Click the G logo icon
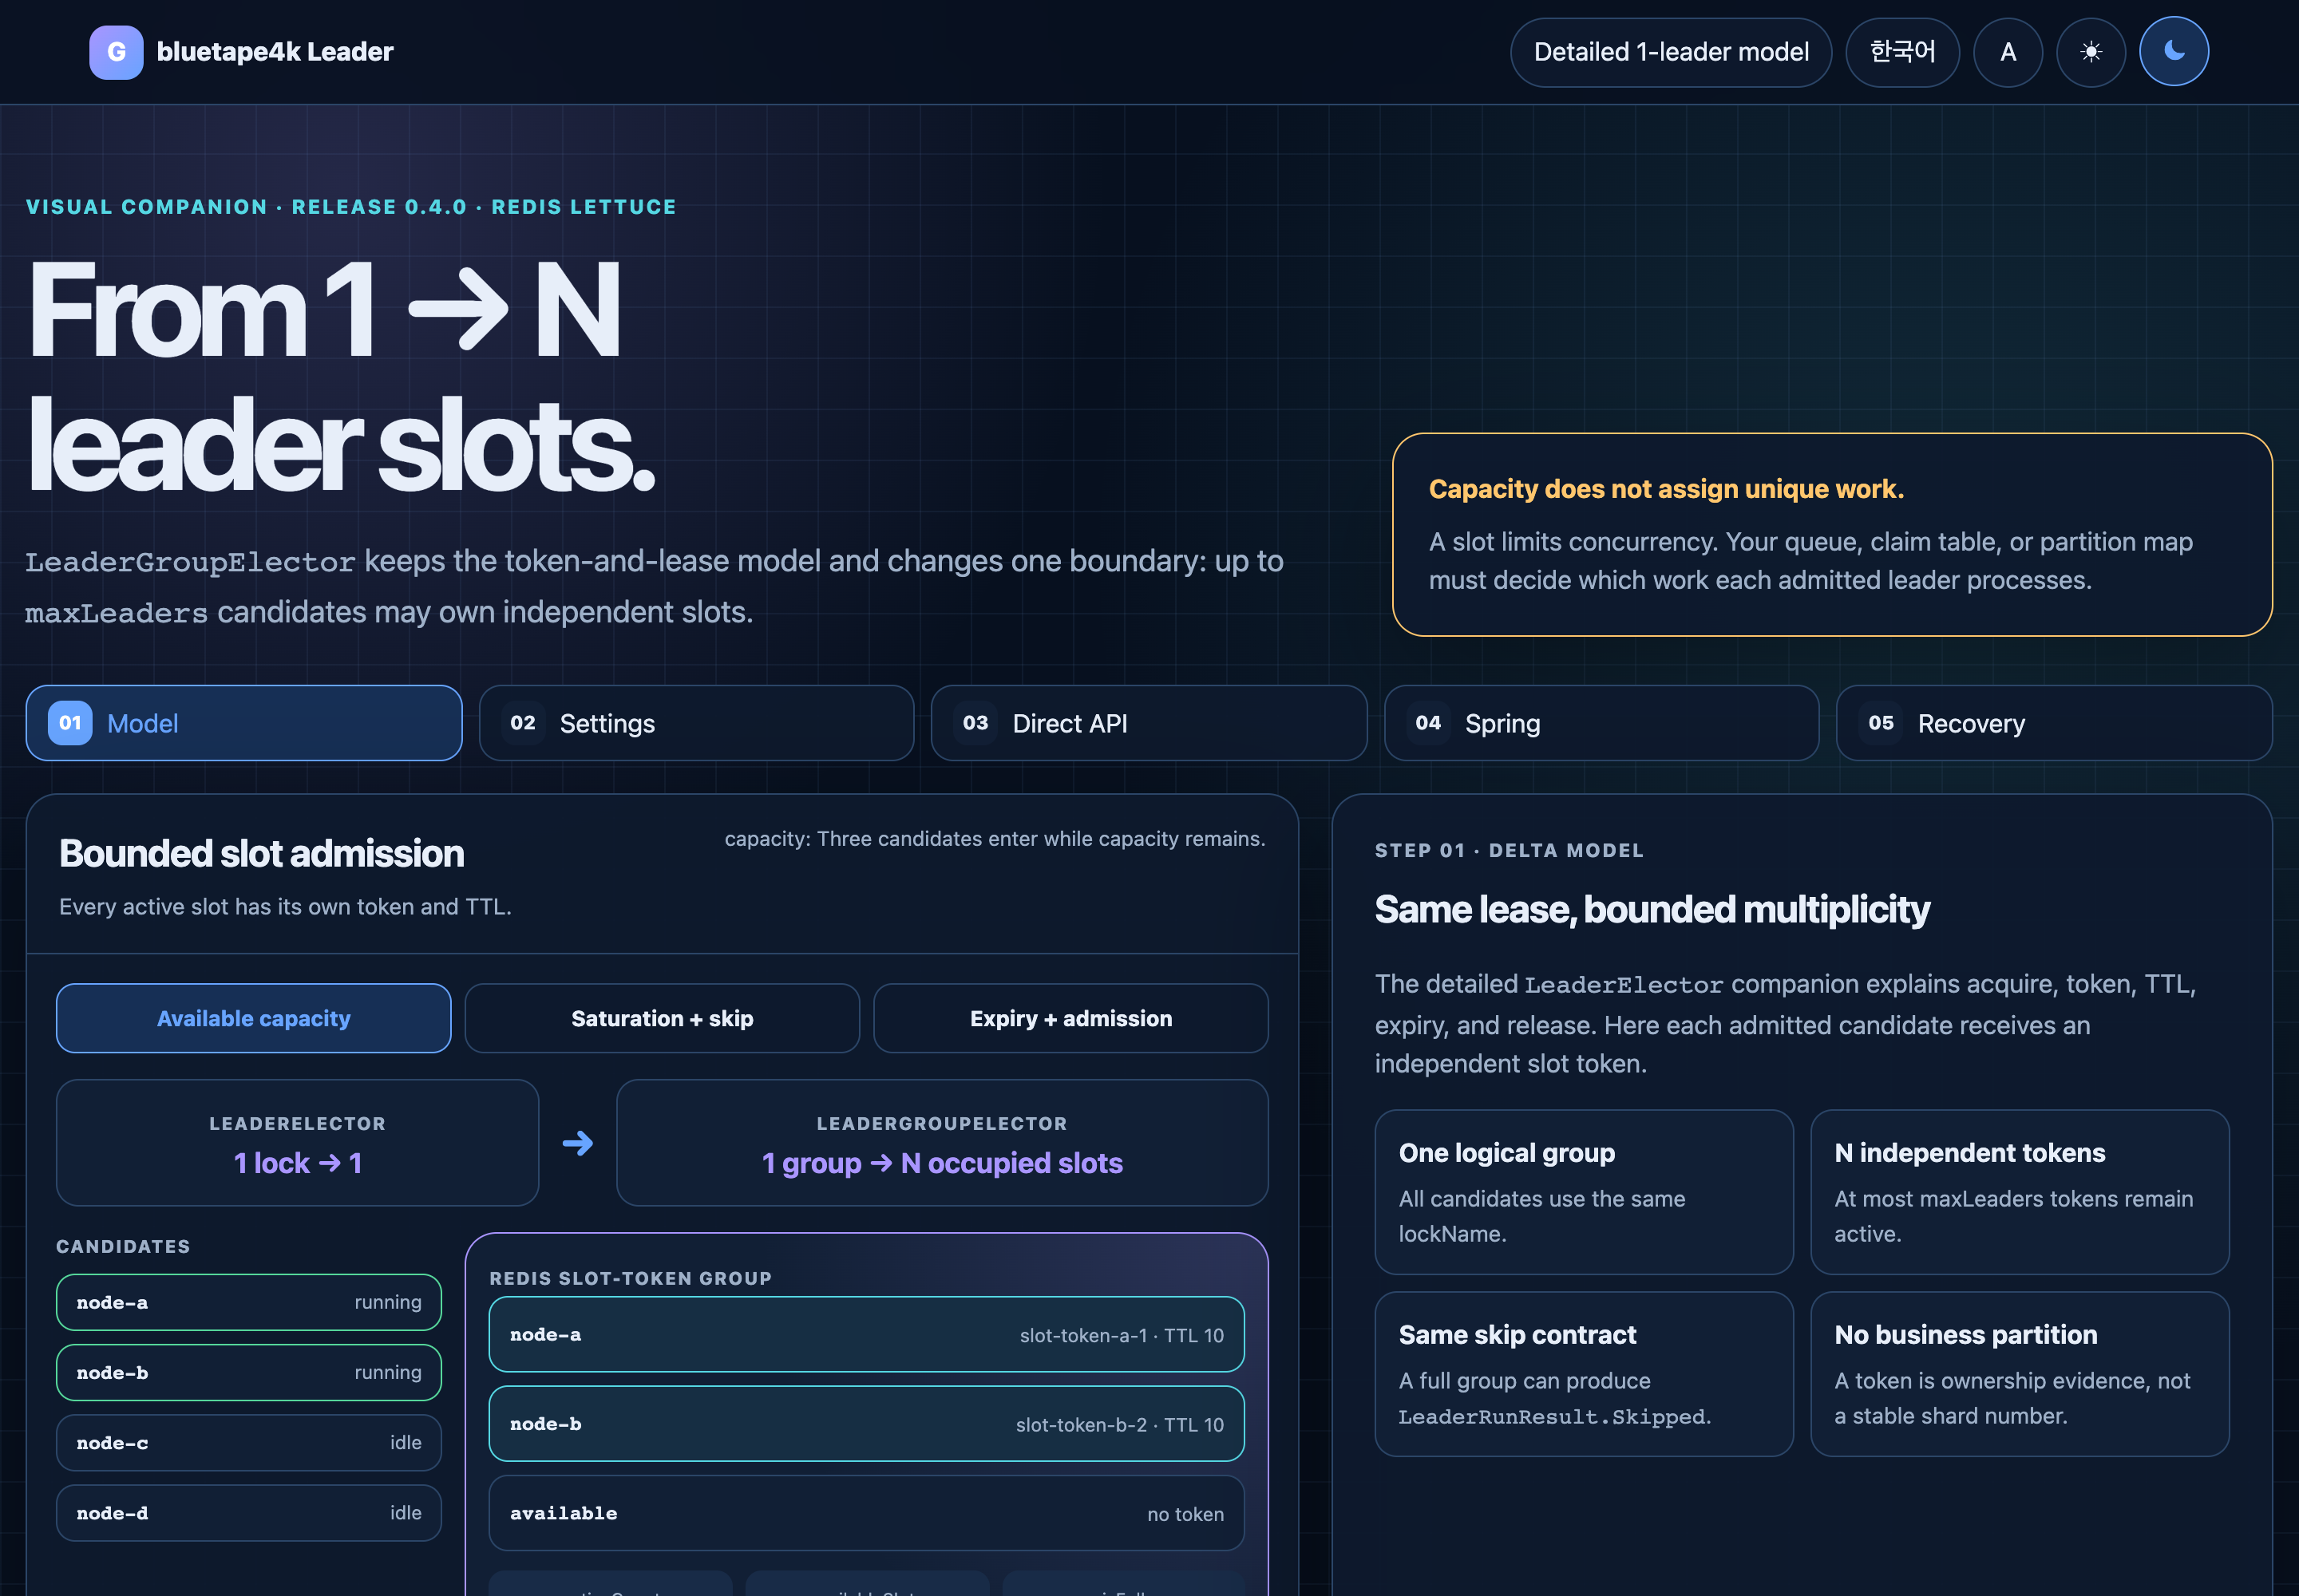Viewport: 2299px width, 1596px height. click(x=116, y=52)
